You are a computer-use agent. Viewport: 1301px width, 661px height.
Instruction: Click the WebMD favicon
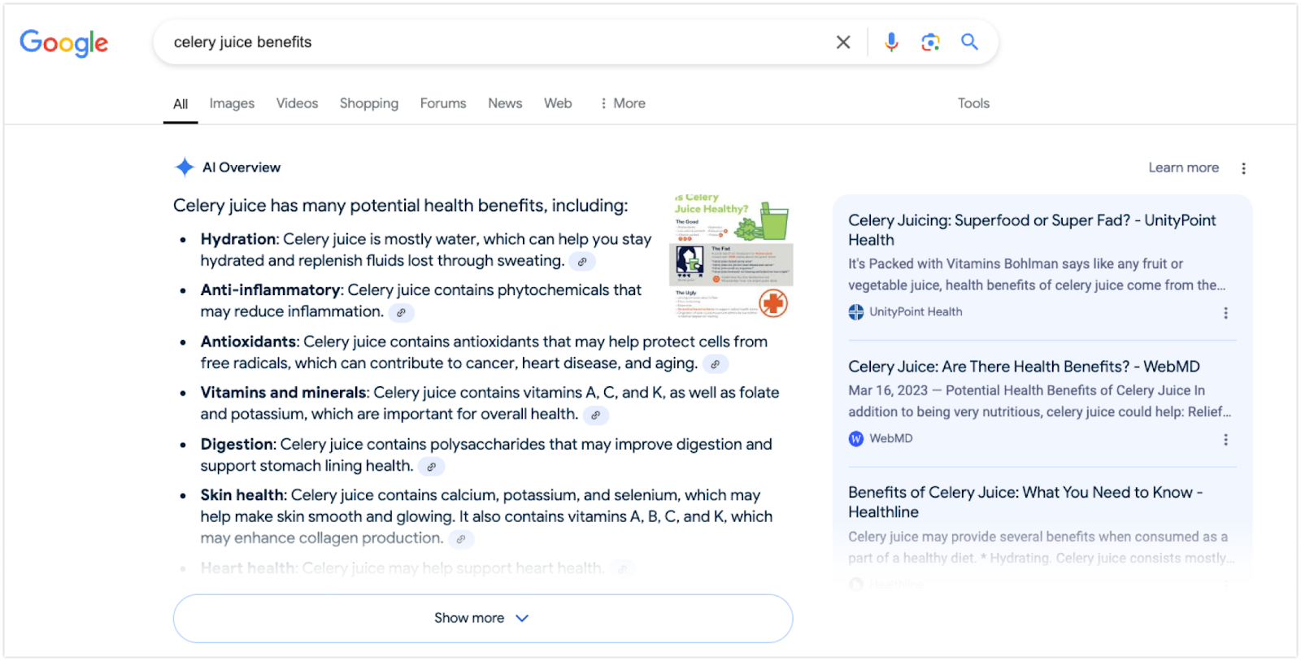point(856,439)
